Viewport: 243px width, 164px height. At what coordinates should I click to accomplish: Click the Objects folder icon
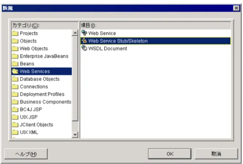(15, 41)
